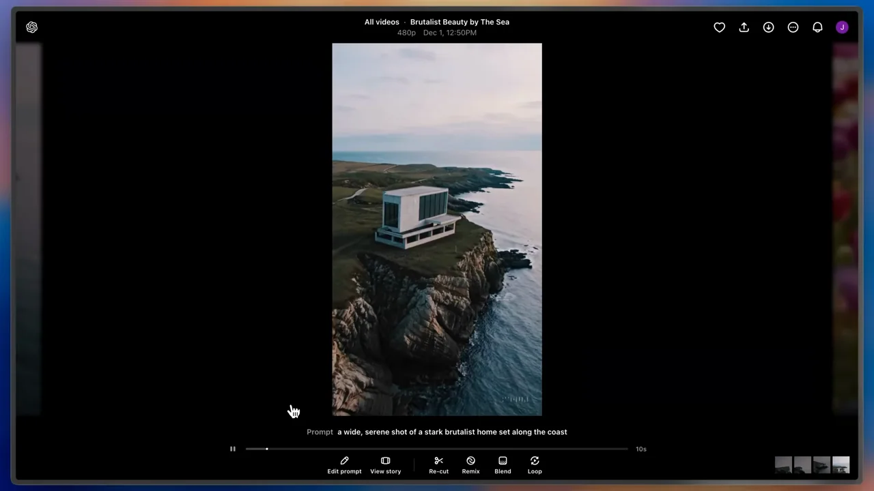Viewport: 874px width, 491px height.
Task: Pause the video playback
Action: tap(232, 449)
